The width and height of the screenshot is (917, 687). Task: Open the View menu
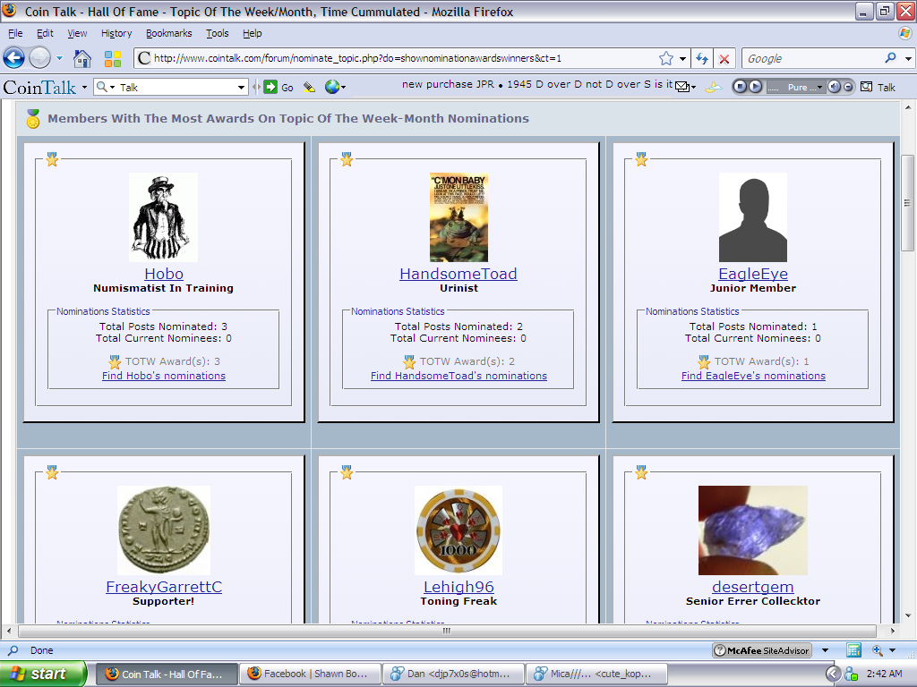[77, 33]
